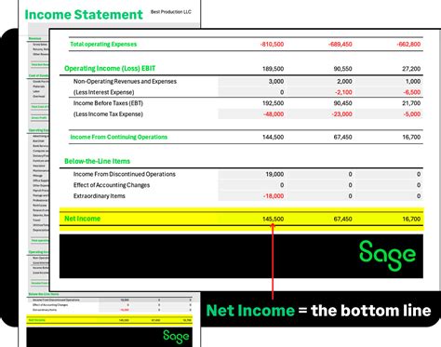
Task: Select 'Income Before Taxes (EBT)' label in enlarged panel
Action: (x=108, y=103)
